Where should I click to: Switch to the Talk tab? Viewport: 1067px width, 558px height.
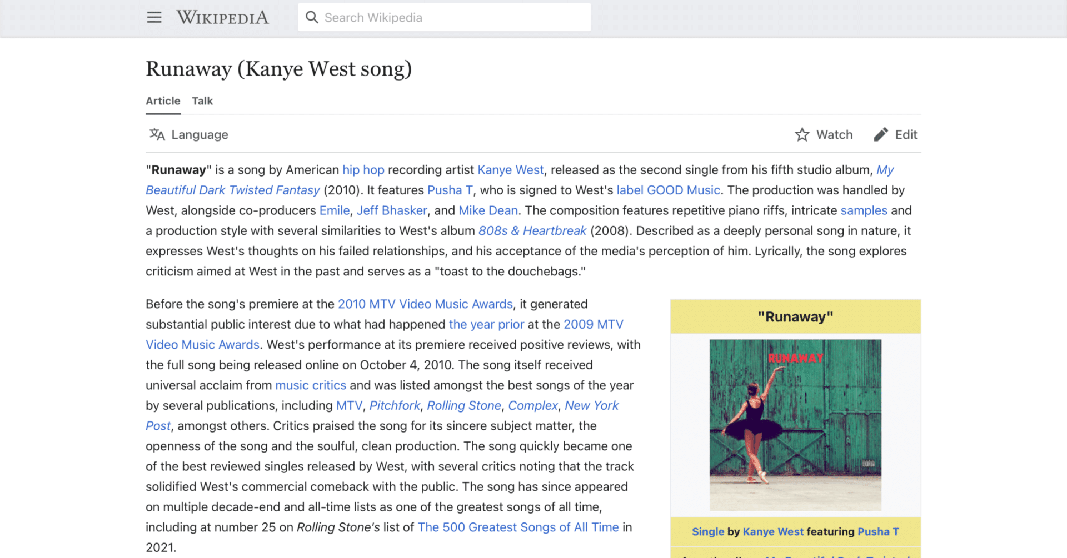click(x=202, y=100)
